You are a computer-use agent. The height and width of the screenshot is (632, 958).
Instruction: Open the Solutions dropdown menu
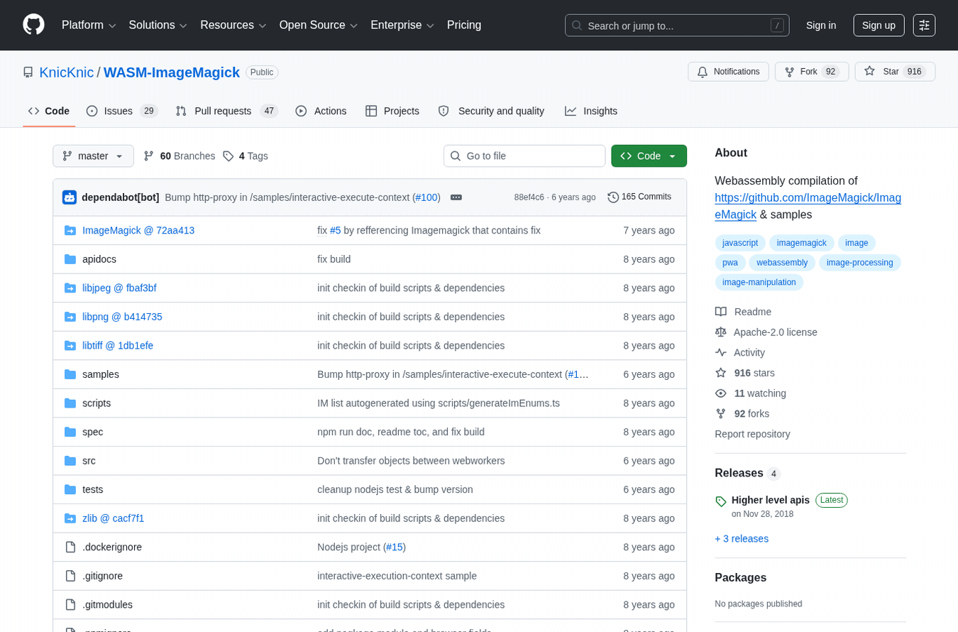[x=158, y=26]
